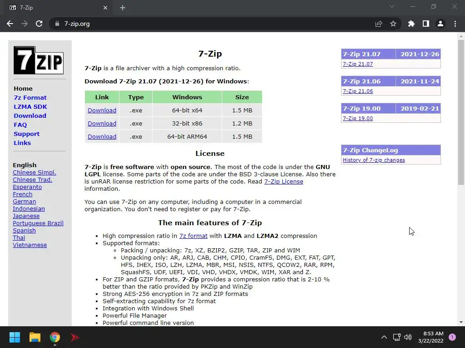This screenshot has height=348, width=465.
Task: Toggle the Chrome side panel icon
Action: click(x=426, y=24)
